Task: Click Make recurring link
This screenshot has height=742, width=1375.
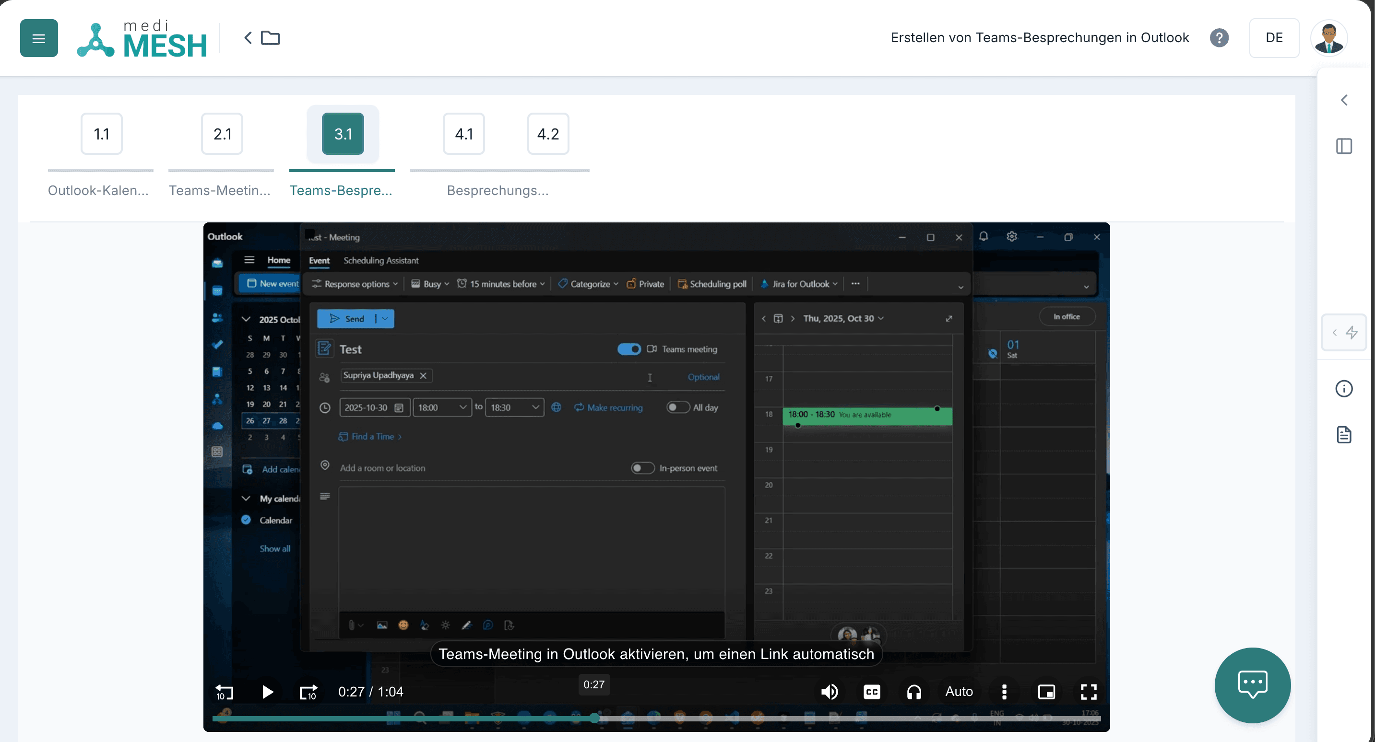Action: point(608,407)
